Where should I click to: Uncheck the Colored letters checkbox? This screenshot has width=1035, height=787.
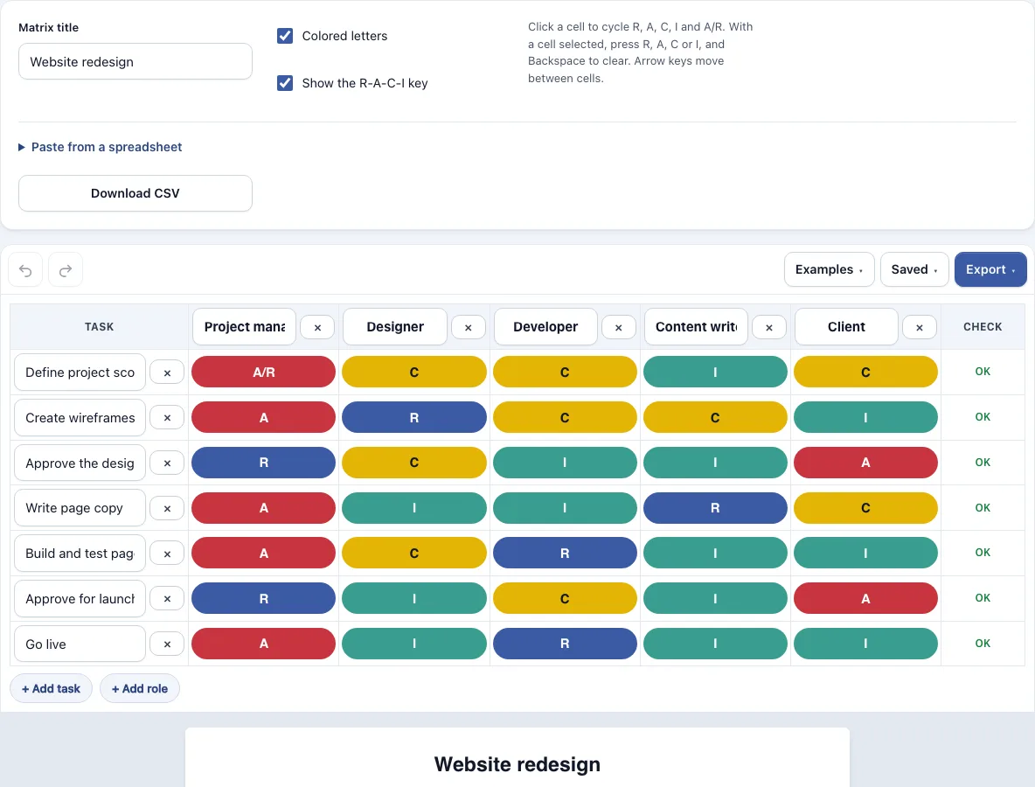[285, 36]
